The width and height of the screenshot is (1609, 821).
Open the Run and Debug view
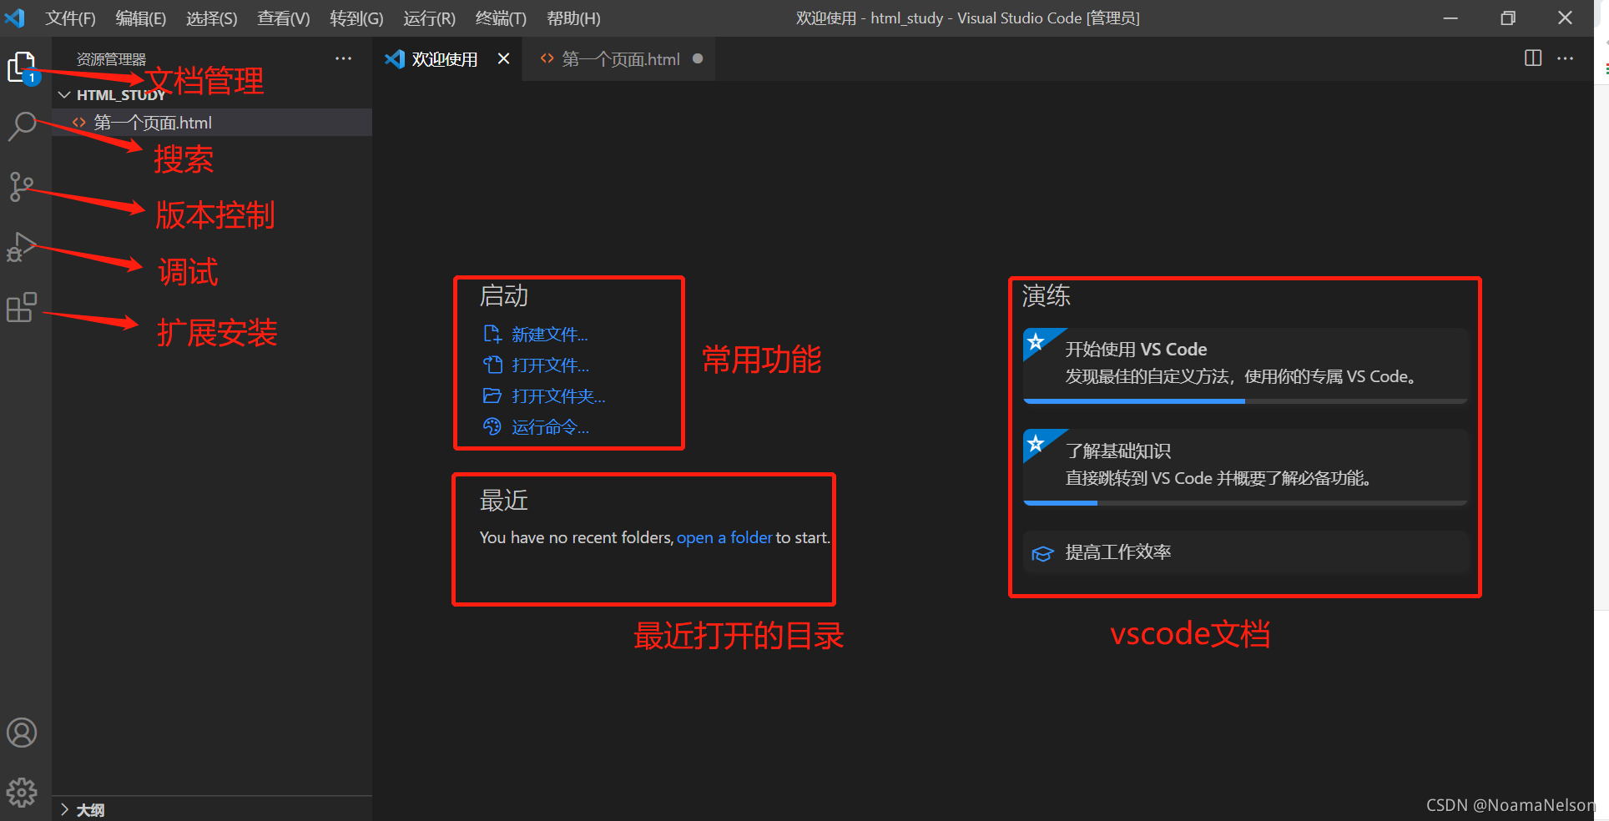click(x=22, y=247)
